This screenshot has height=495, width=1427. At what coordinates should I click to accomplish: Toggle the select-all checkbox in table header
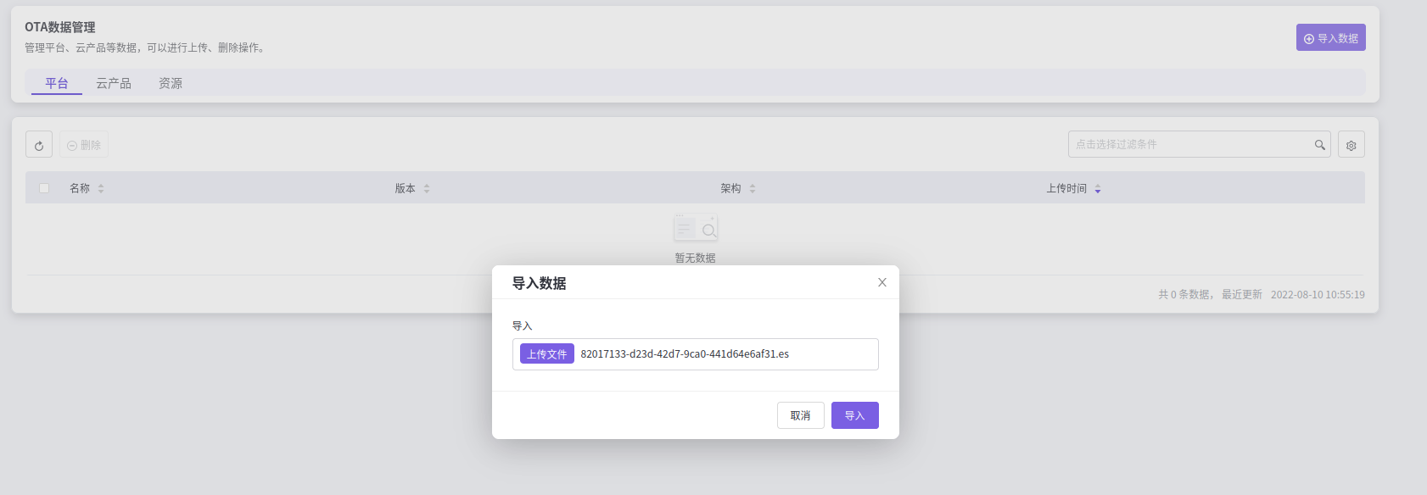tap(44, 188)
